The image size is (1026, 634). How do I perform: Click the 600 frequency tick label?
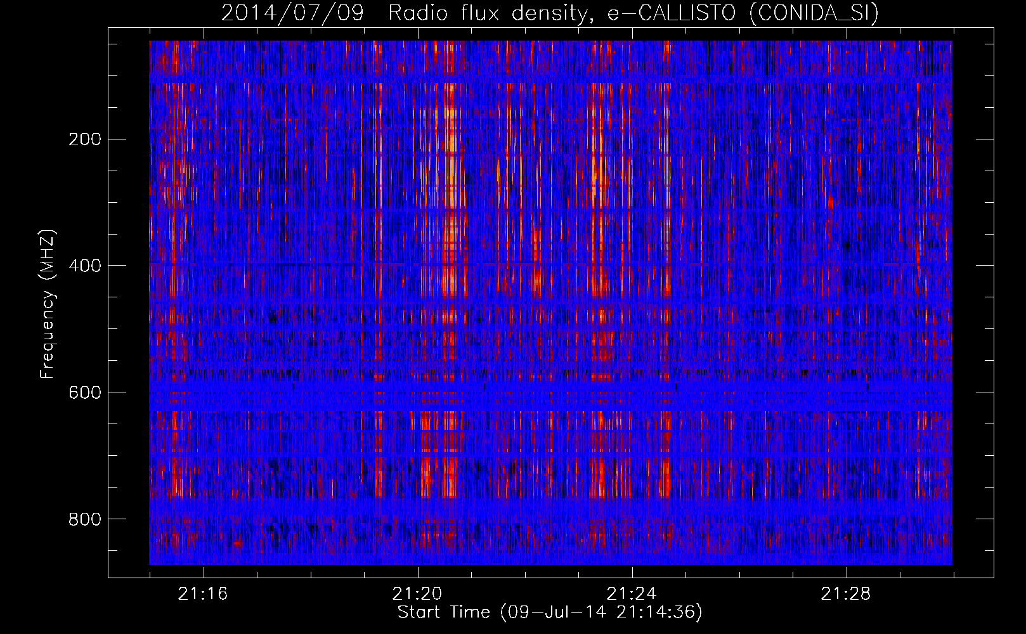coord(85,392)
